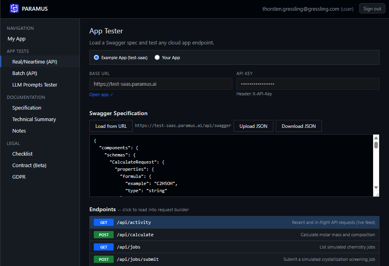Click the Swagger Specification heading
The image size is (389, 266).
pyautogui.click(x=118, y=113)
